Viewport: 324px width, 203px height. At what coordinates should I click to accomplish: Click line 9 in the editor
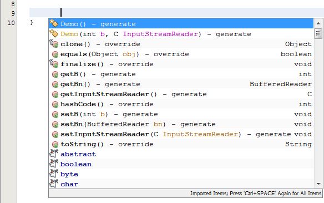[176, 13]
